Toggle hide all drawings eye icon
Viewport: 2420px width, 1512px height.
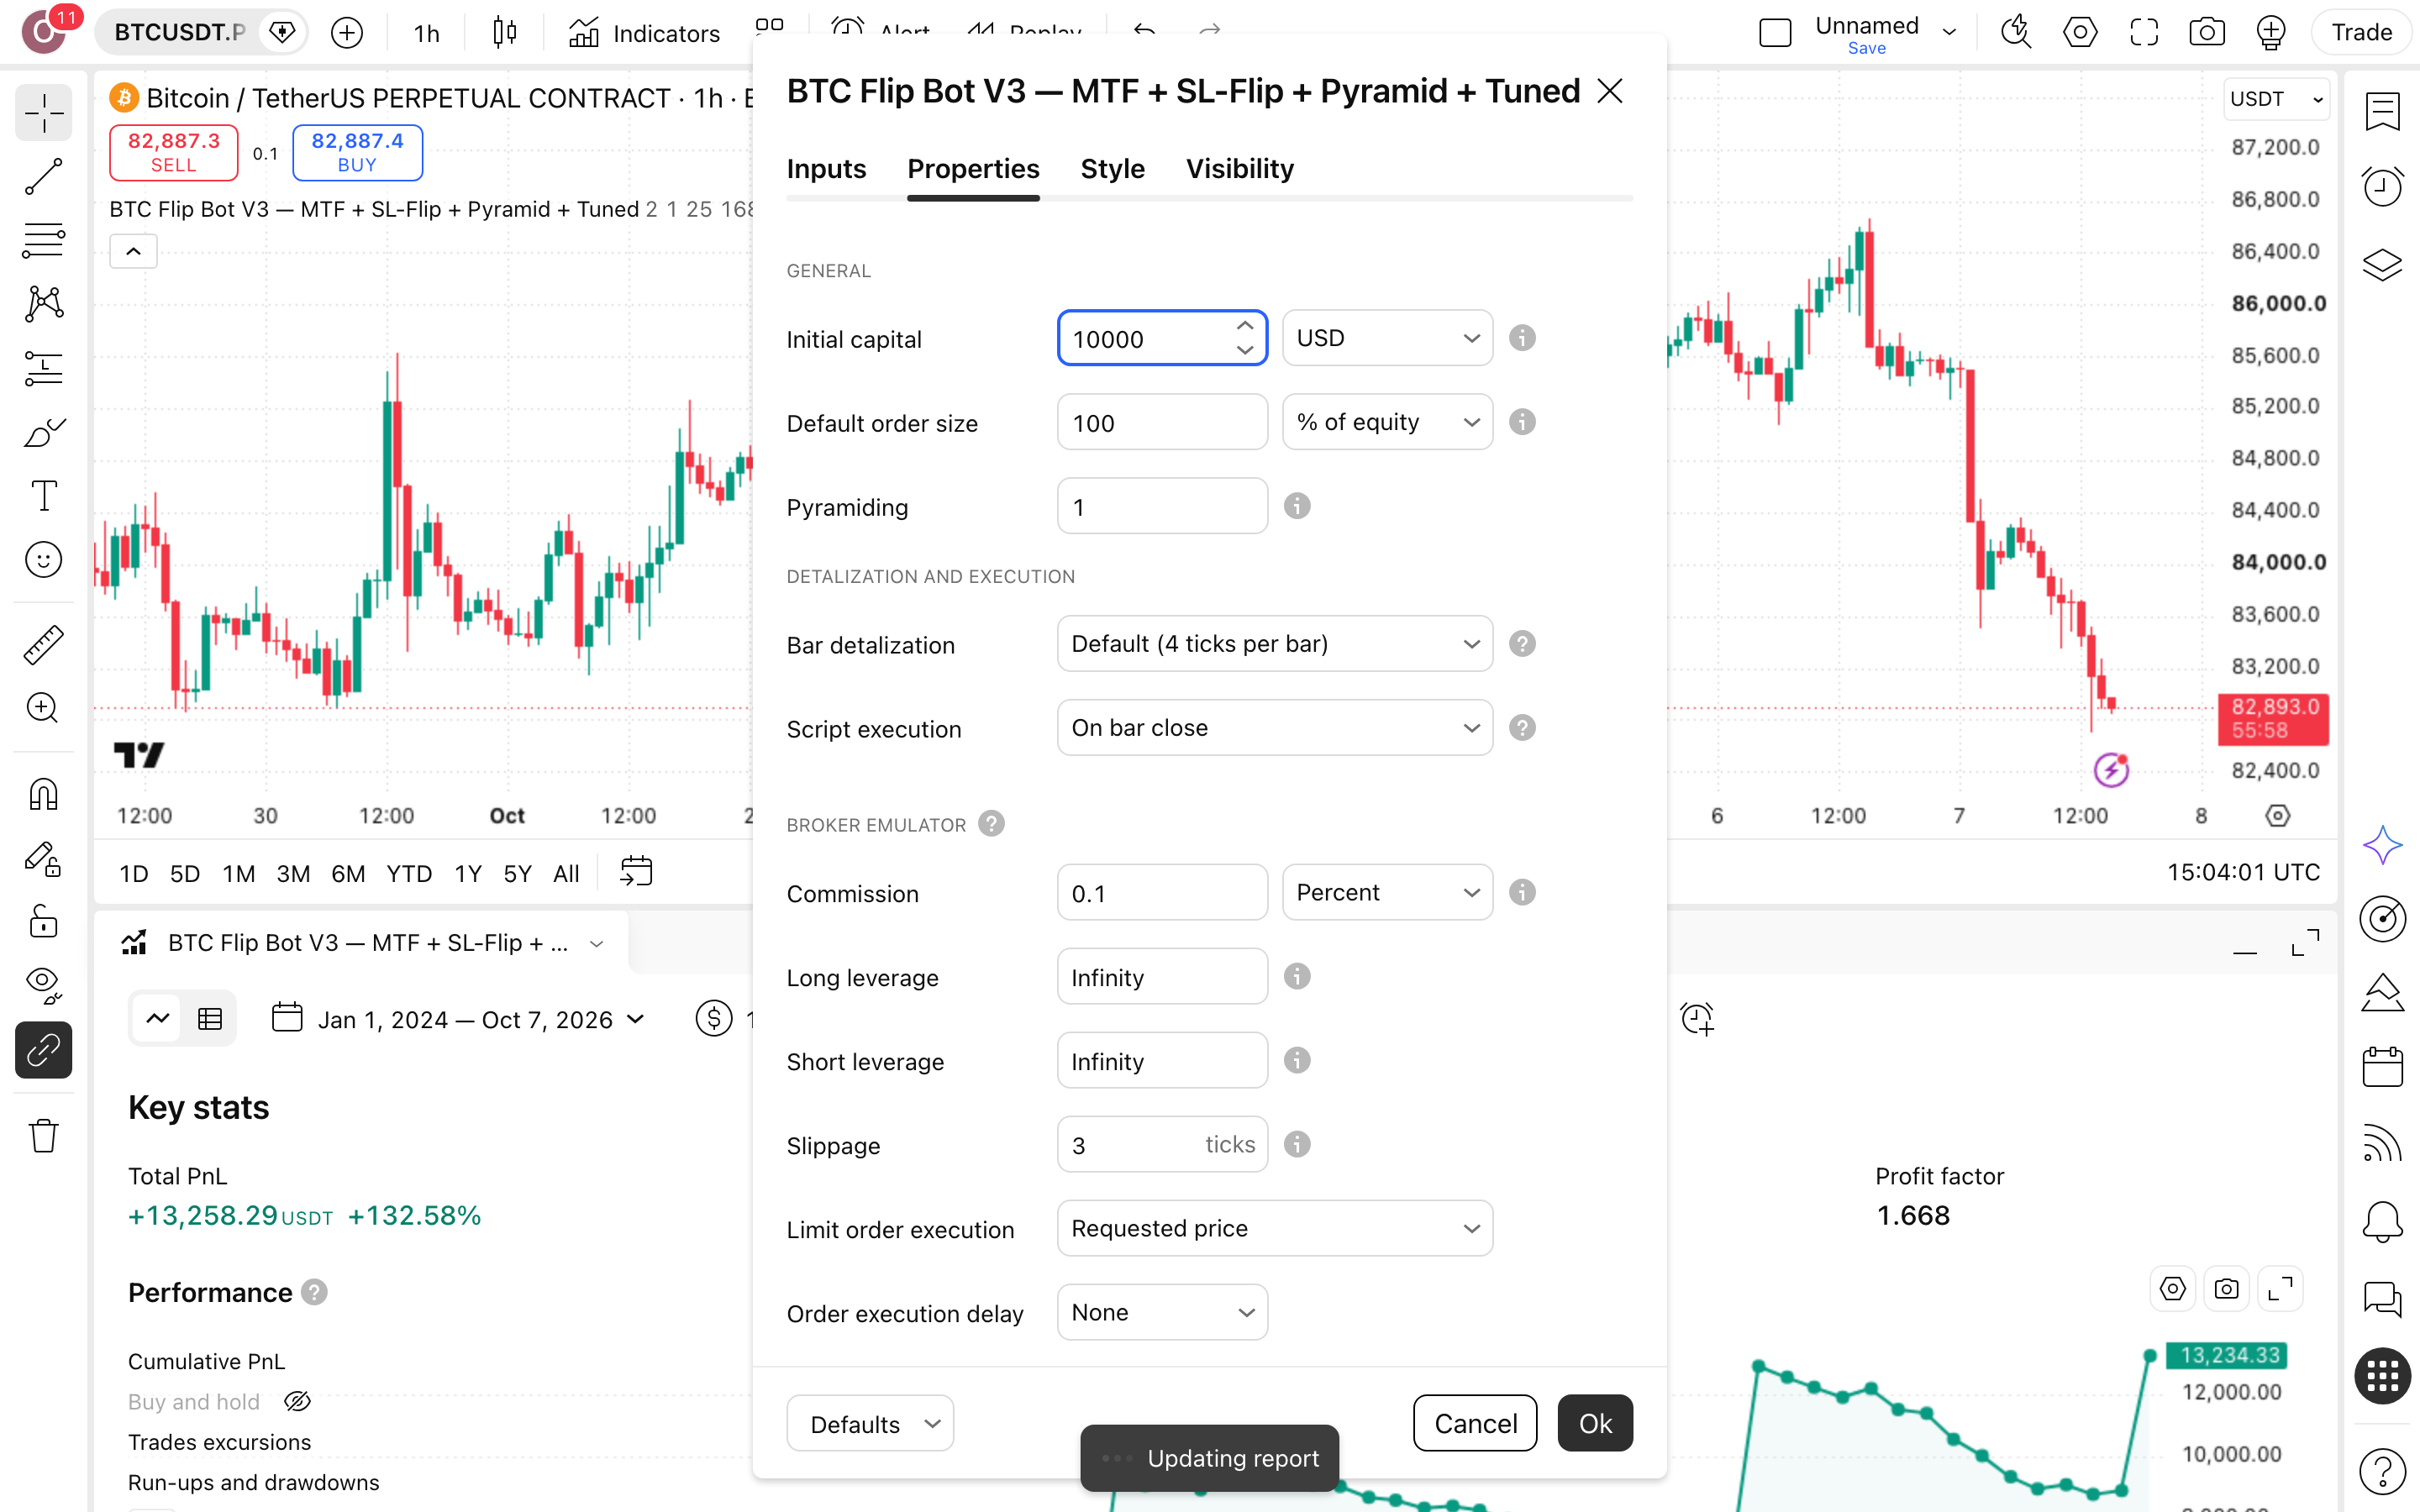click(43, 985)
